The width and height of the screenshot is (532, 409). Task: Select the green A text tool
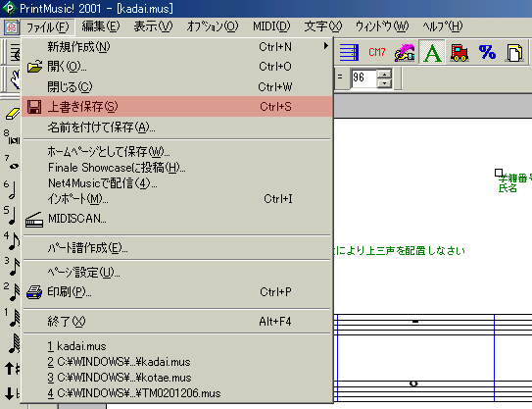click(431, 52)
